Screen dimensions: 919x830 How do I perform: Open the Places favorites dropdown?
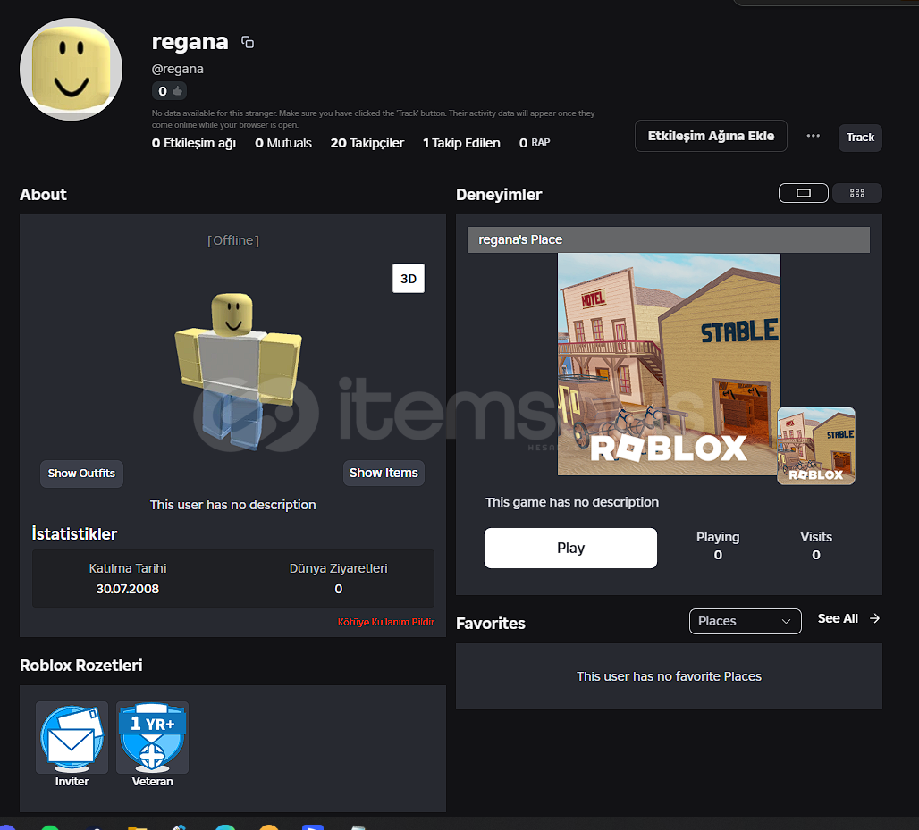(745, 621)
